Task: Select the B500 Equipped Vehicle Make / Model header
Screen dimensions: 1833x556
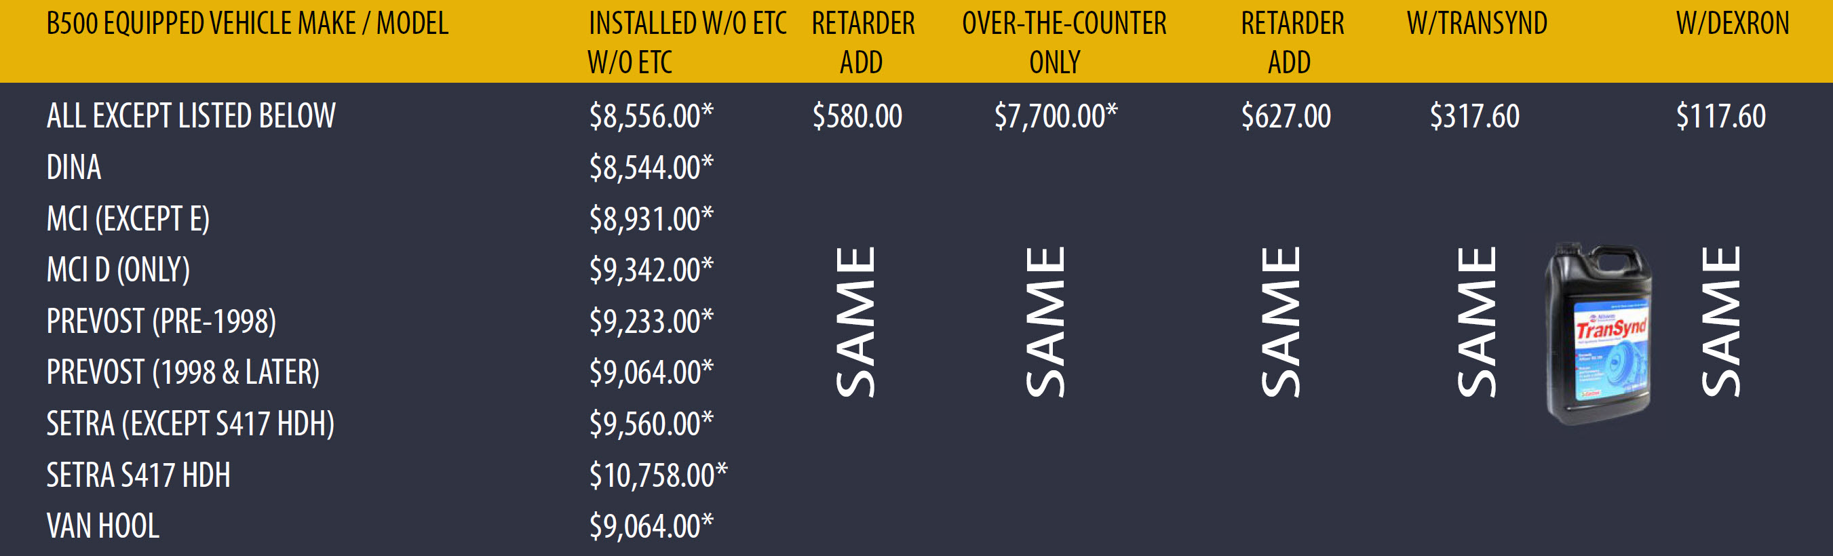Action: [247, 24]
